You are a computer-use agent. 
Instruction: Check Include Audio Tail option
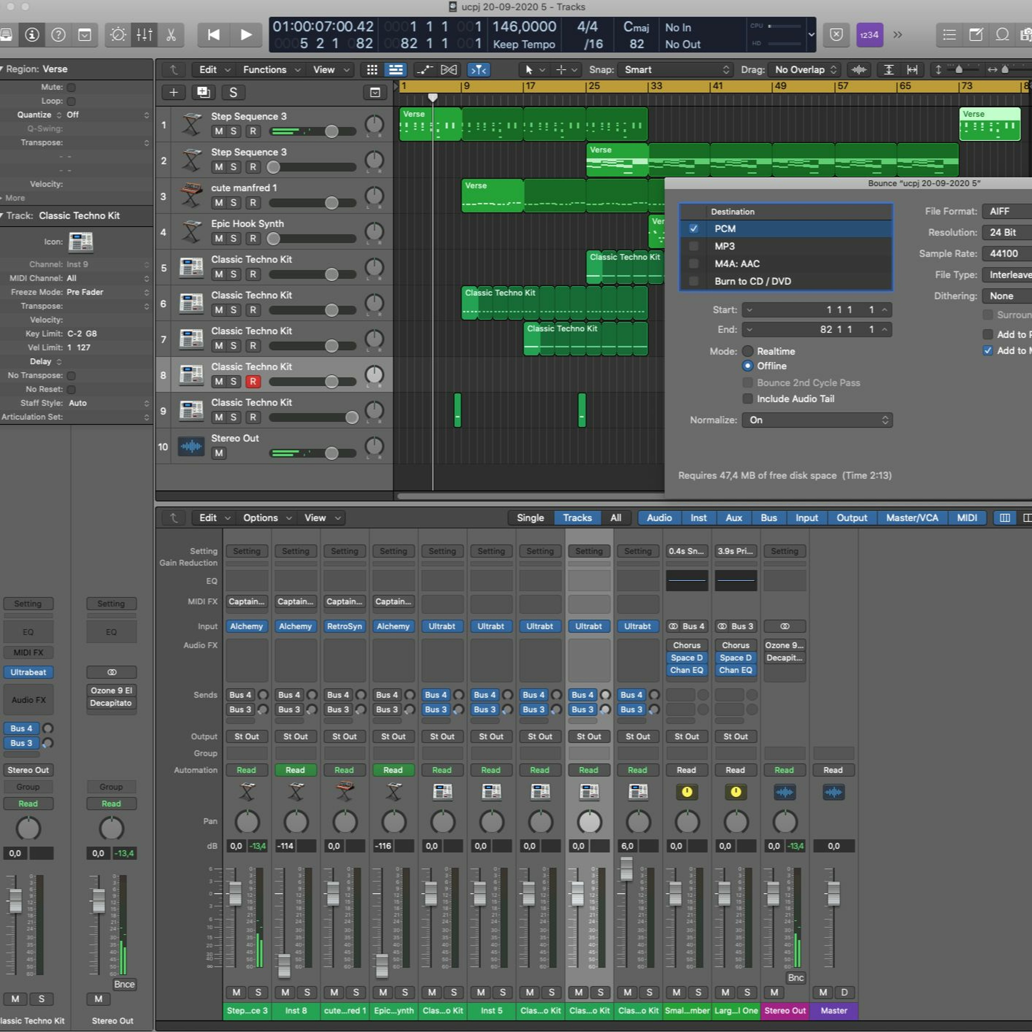point(748,399)
